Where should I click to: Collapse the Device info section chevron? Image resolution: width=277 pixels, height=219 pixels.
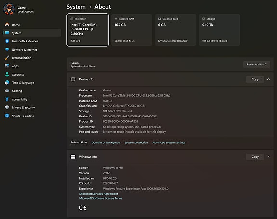coord(268,79)
